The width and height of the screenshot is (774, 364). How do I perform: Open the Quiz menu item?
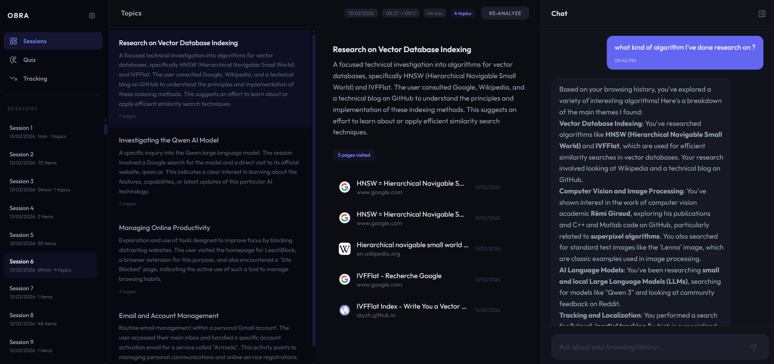tap(53, 60)
